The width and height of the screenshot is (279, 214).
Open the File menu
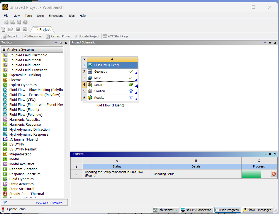pos(6,16)
